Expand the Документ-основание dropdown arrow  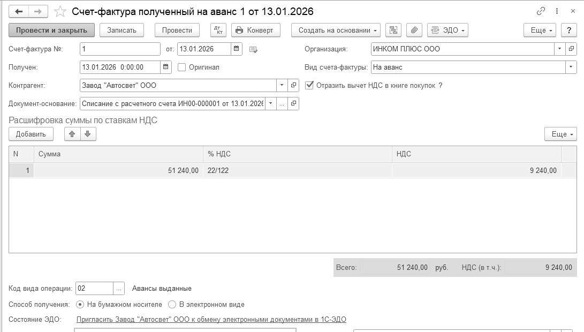(x=271, y=103)
